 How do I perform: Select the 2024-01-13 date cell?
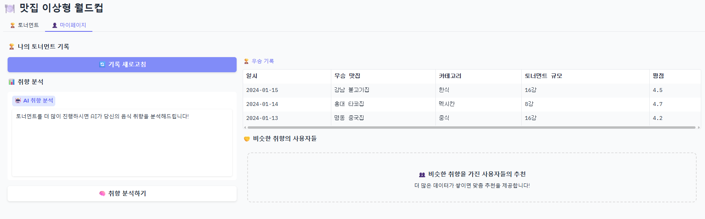(287, 118)
